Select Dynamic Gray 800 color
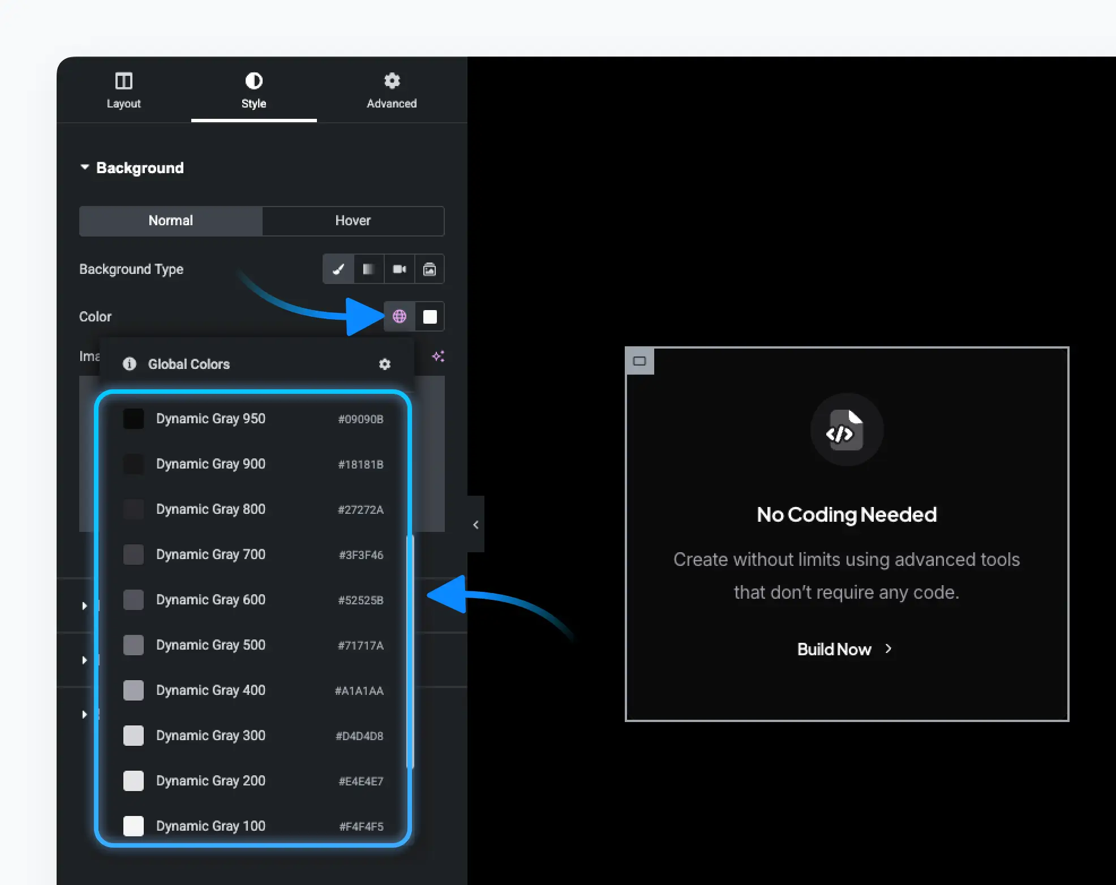The height and width of the screenshot is (885, 1116). (x=254, y=509)
